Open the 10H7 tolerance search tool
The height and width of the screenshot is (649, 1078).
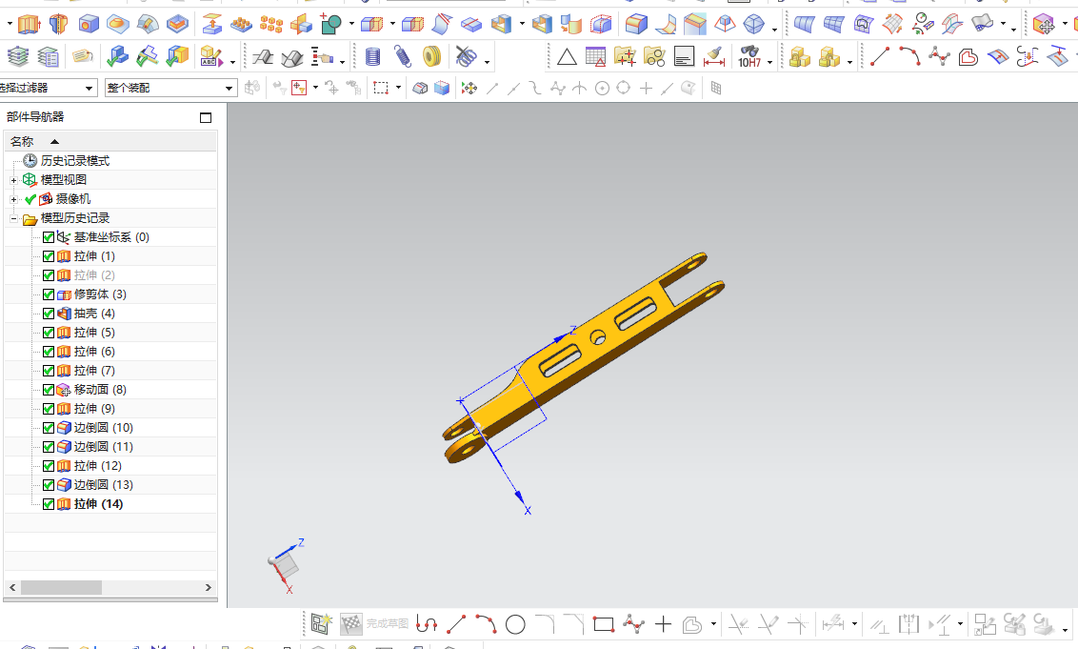click(749, 56)
